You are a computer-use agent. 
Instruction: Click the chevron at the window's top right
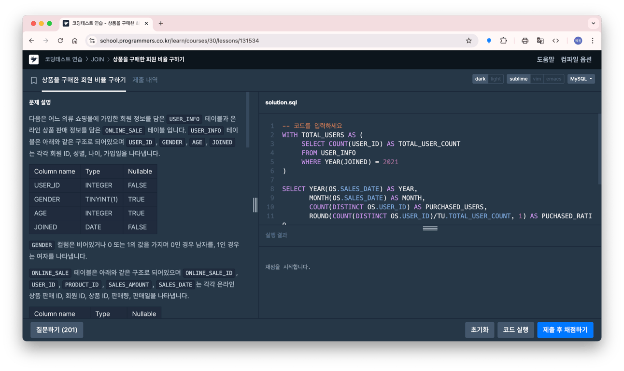pos(593,23)
